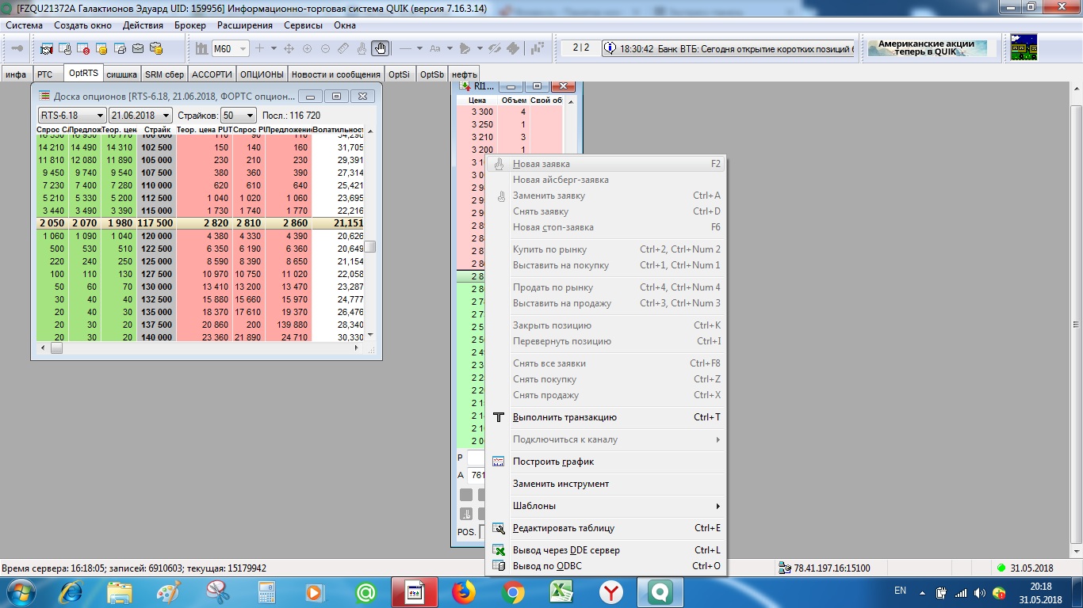The width and height of the screenshot is (1083, 608).
Task: Click the main workspace vertical scrollbar
Action: [x=1077, y=325]
